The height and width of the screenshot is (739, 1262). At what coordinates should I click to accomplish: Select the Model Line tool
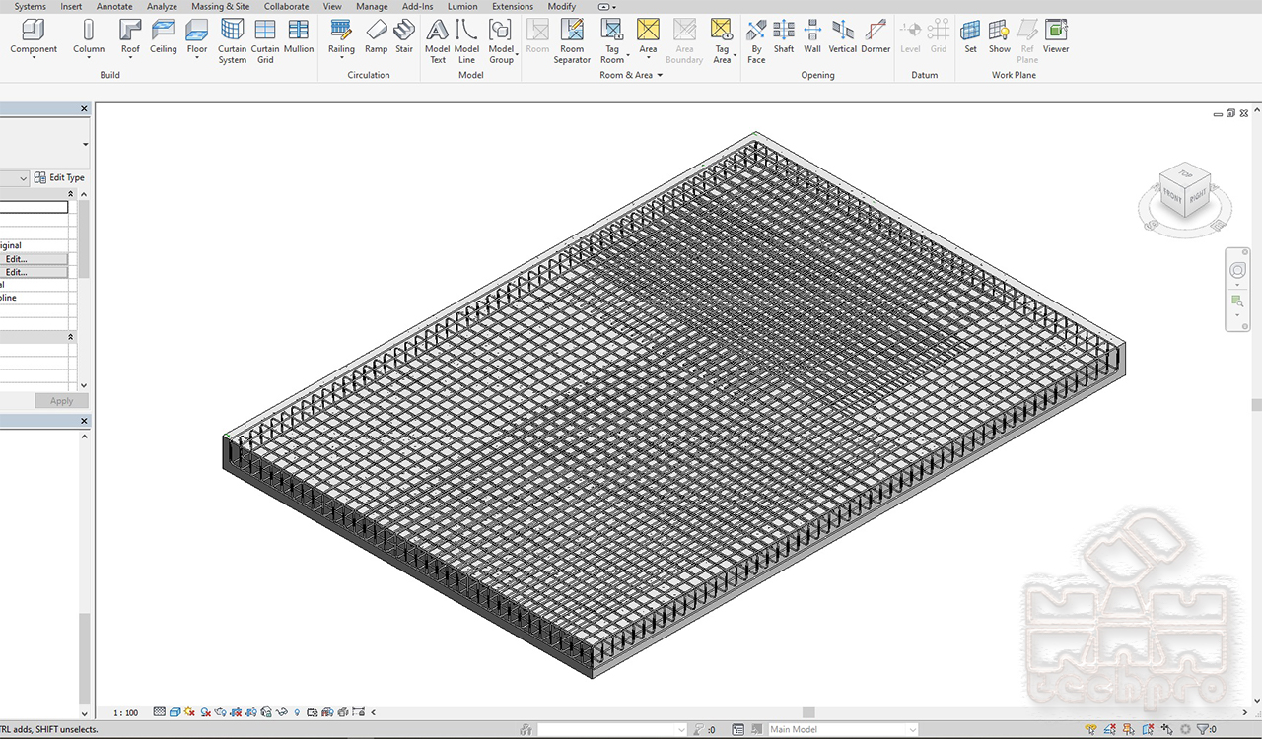coord(466,41)
